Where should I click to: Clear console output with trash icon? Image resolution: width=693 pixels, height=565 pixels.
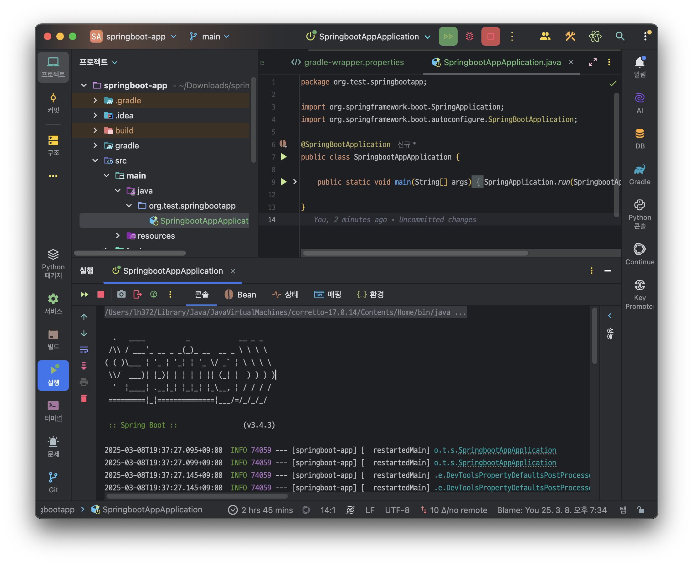coord(84,398)
